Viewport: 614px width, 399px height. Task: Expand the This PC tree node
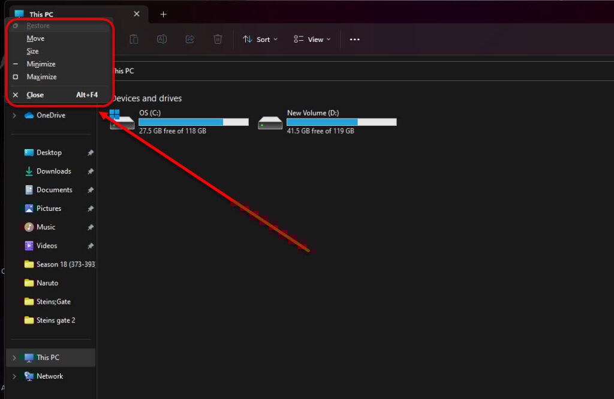coord(14,358)
